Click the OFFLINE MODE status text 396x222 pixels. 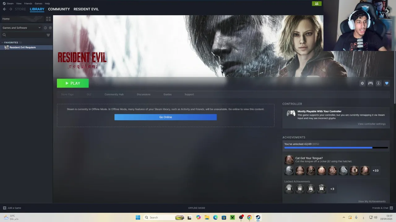click(x=196, y=208)
